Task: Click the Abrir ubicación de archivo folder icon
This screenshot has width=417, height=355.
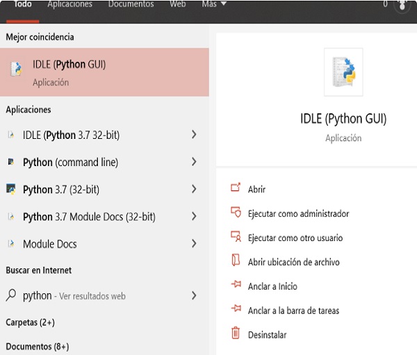Action: point(236,260)
